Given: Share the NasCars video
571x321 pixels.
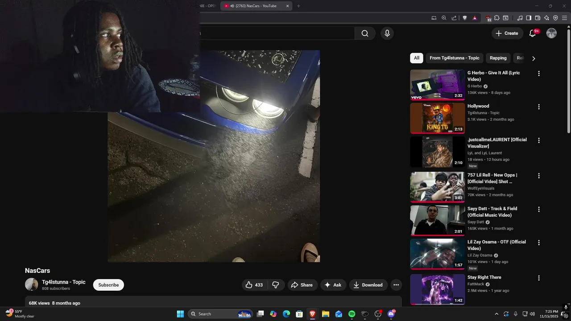Looking at the screenshot, I should coord(302,285).
